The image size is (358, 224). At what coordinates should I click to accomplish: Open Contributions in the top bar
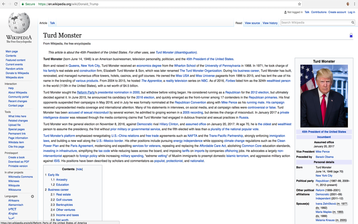[319, 12]
